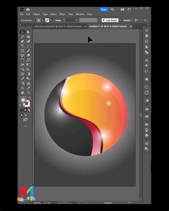The height and width of the screenshot is (211, 169).
Task: Select the Curvature tool
Action: click(x=28, y=41)
